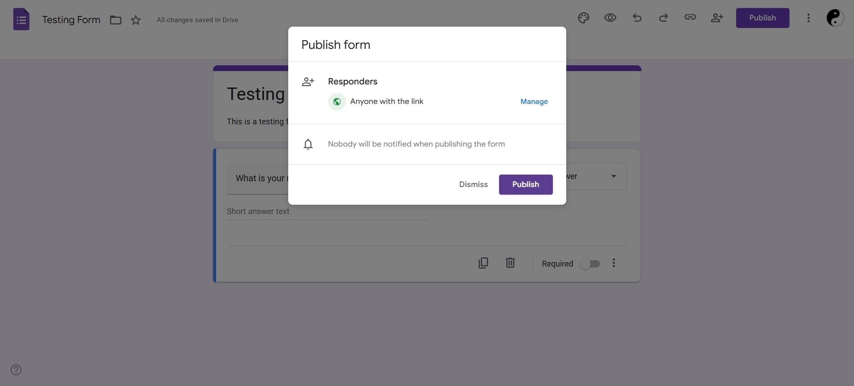
Task: Open the Google Forms home icon
Action: (21, 20)
